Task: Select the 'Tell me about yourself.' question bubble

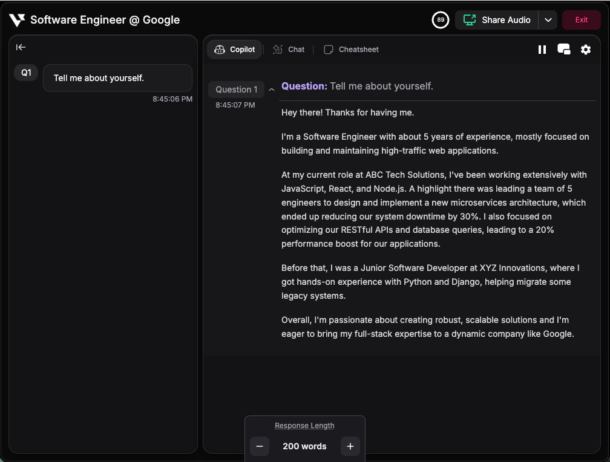Action: point(117,78)
